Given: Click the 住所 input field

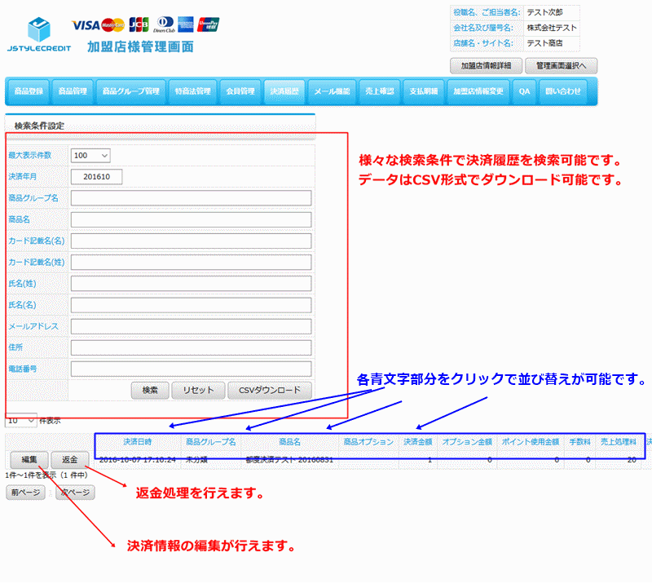Looking at the screenshot, I should [x=191, y=348].
